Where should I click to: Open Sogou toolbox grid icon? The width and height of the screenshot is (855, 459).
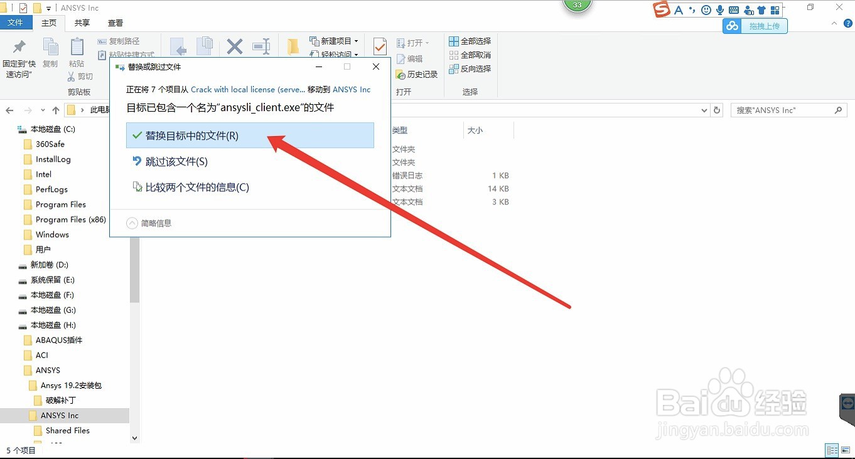pos(775,10)
